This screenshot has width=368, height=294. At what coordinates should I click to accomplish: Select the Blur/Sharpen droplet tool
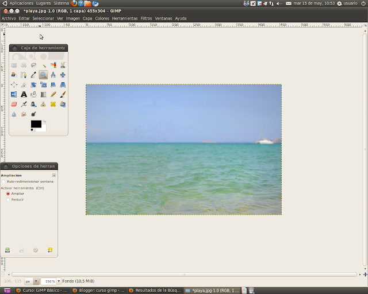point(14,114)
